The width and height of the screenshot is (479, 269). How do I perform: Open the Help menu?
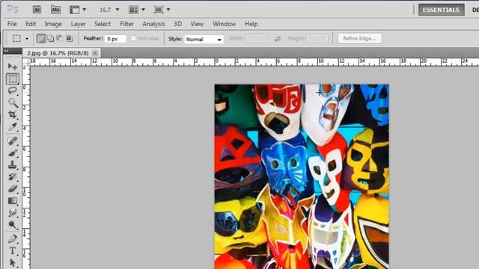coord(251,24)
